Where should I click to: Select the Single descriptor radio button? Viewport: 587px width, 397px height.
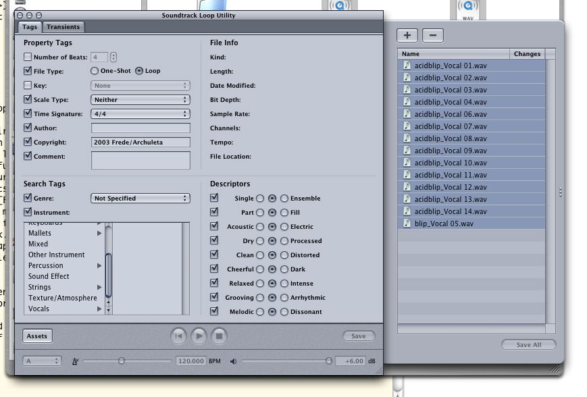click(260, 198)
